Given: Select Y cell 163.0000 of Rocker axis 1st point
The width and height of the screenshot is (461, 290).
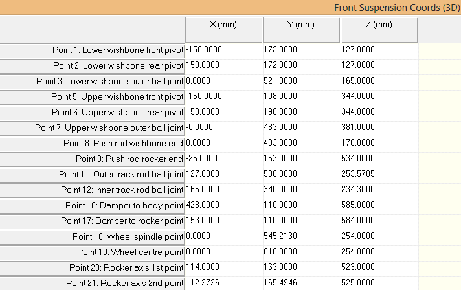Looking at the screenshot, I should (300, 267).
